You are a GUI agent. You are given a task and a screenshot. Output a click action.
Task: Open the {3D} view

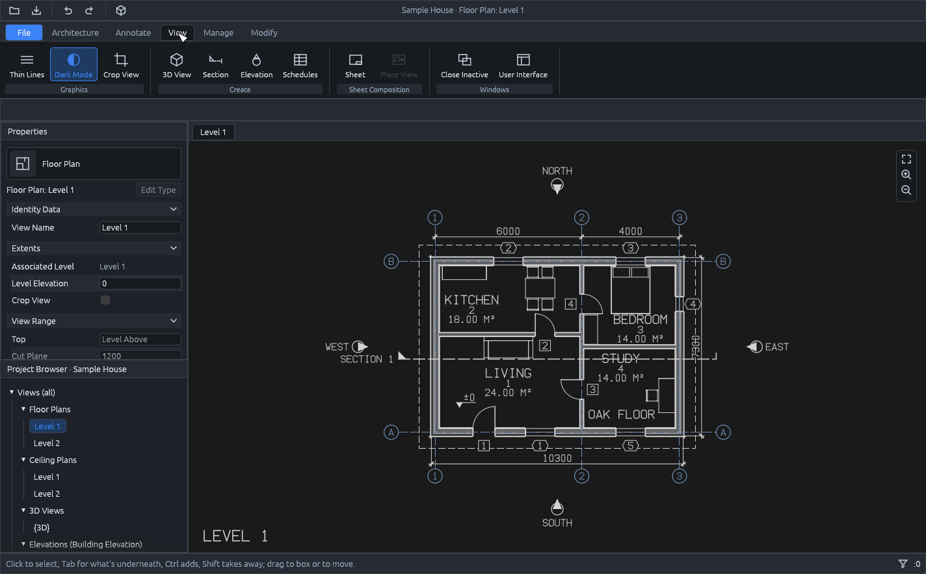[42, 527]
